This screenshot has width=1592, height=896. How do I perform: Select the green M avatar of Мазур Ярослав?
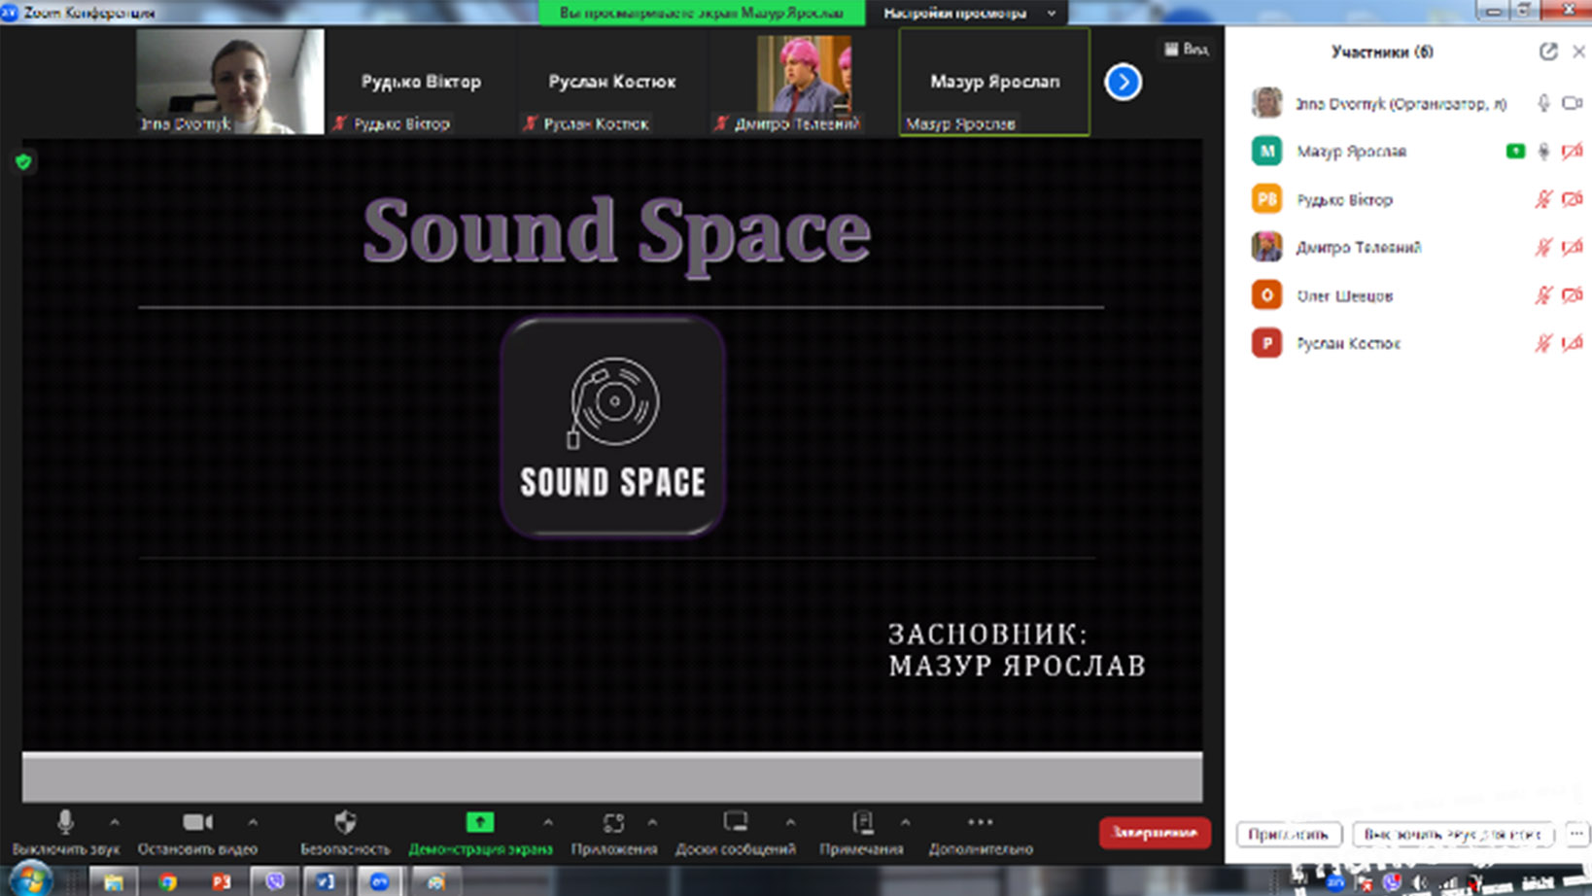click(1266, 151)
